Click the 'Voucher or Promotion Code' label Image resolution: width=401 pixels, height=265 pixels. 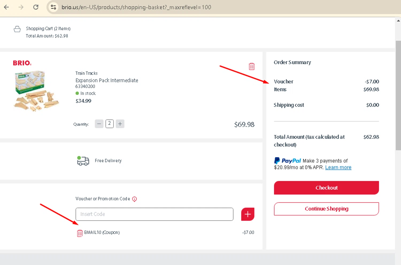click(x=103, y=199)
